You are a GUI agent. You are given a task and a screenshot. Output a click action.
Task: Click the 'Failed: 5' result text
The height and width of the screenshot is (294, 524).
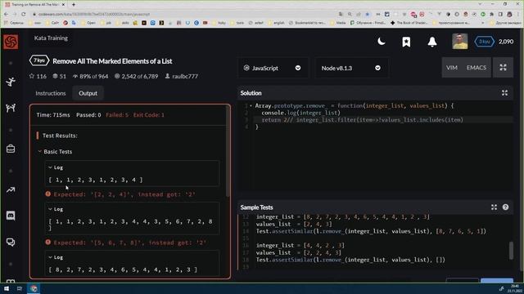117,115
